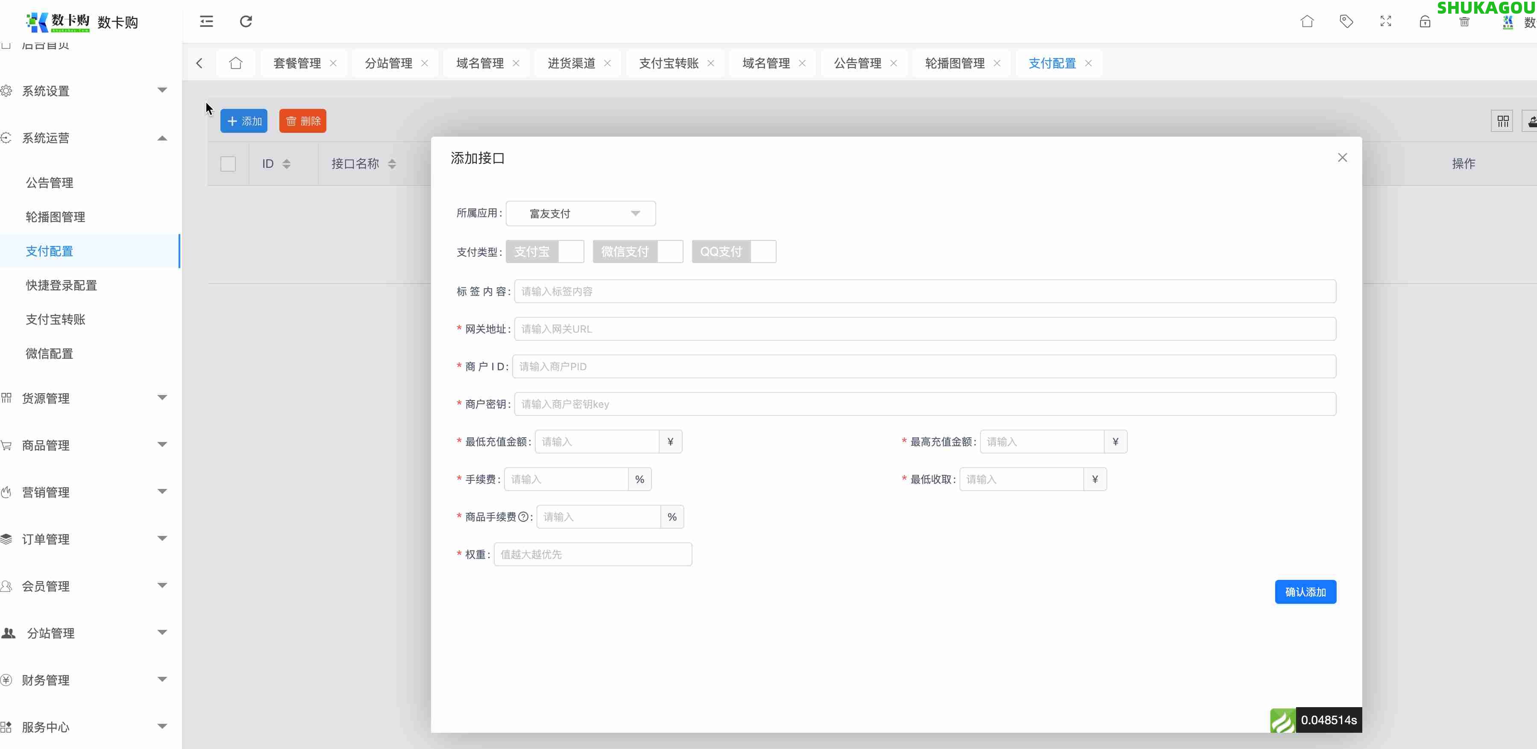This screenshot has width=1537, height=749.
Task: Click the trash icon in top toolbar
Action: pyautogui.click(x=1464, y=21)
